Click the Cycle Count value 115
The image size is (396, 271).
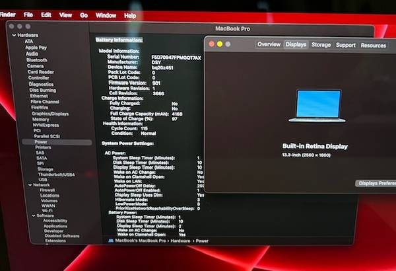144,128
